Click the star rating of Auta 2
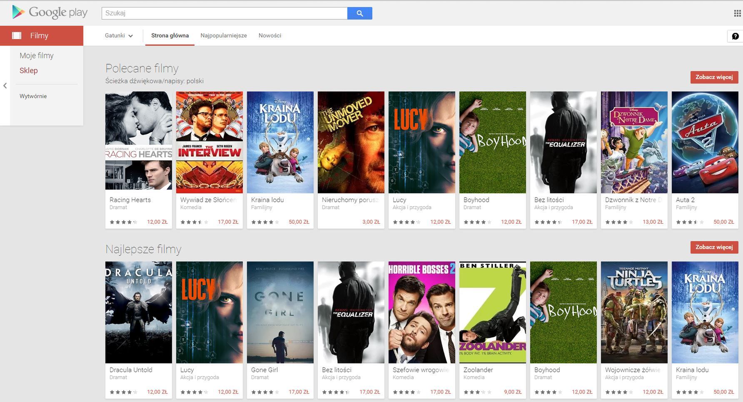Screen dimensions: 743x402 click(690, 222)
